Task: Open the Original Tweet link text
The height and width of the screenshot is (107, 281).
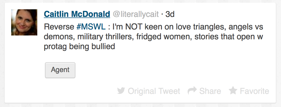Action: click(154, 91)
